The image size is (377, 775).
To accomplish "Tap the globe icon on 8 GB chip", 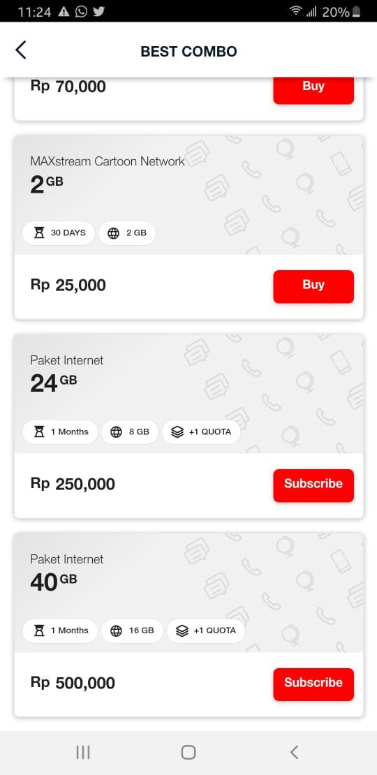I will [x=116, y=432].
